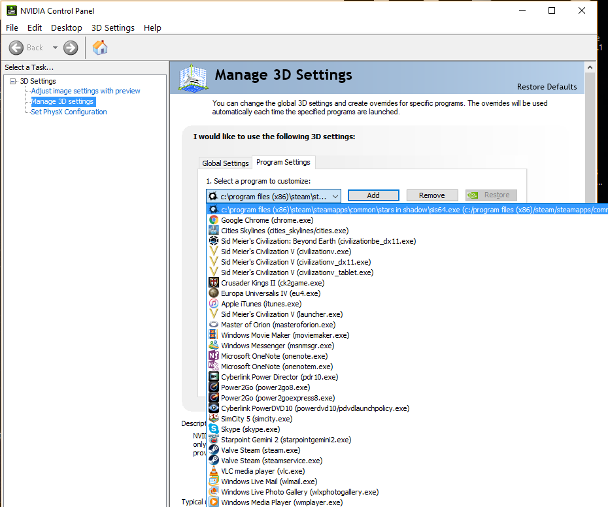Click the Cyberlink PowerDVD10 icon
608x507 pixels.
(214, 408)
